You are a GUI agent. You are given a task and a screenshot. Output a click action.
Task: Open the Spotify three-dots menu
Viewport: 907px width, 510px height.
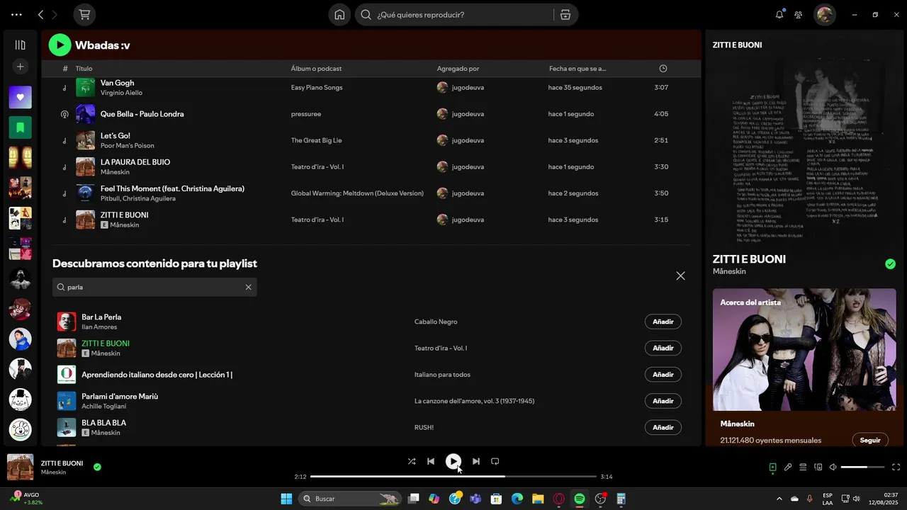coord(16,14)
